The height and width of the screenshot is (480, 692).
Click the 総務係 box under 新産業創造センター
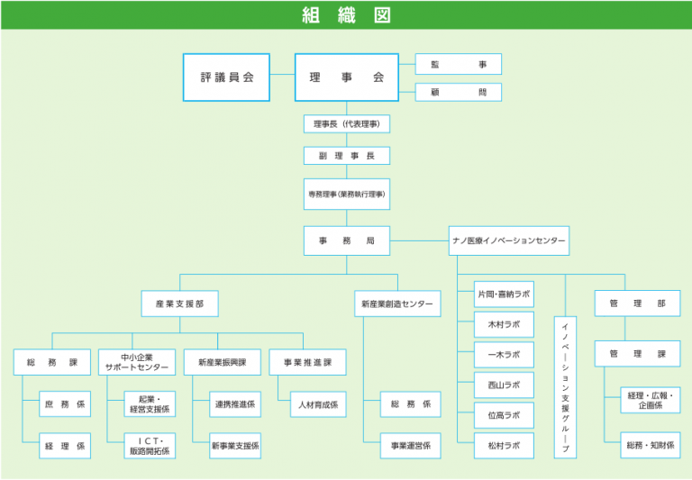pos(411,404)
